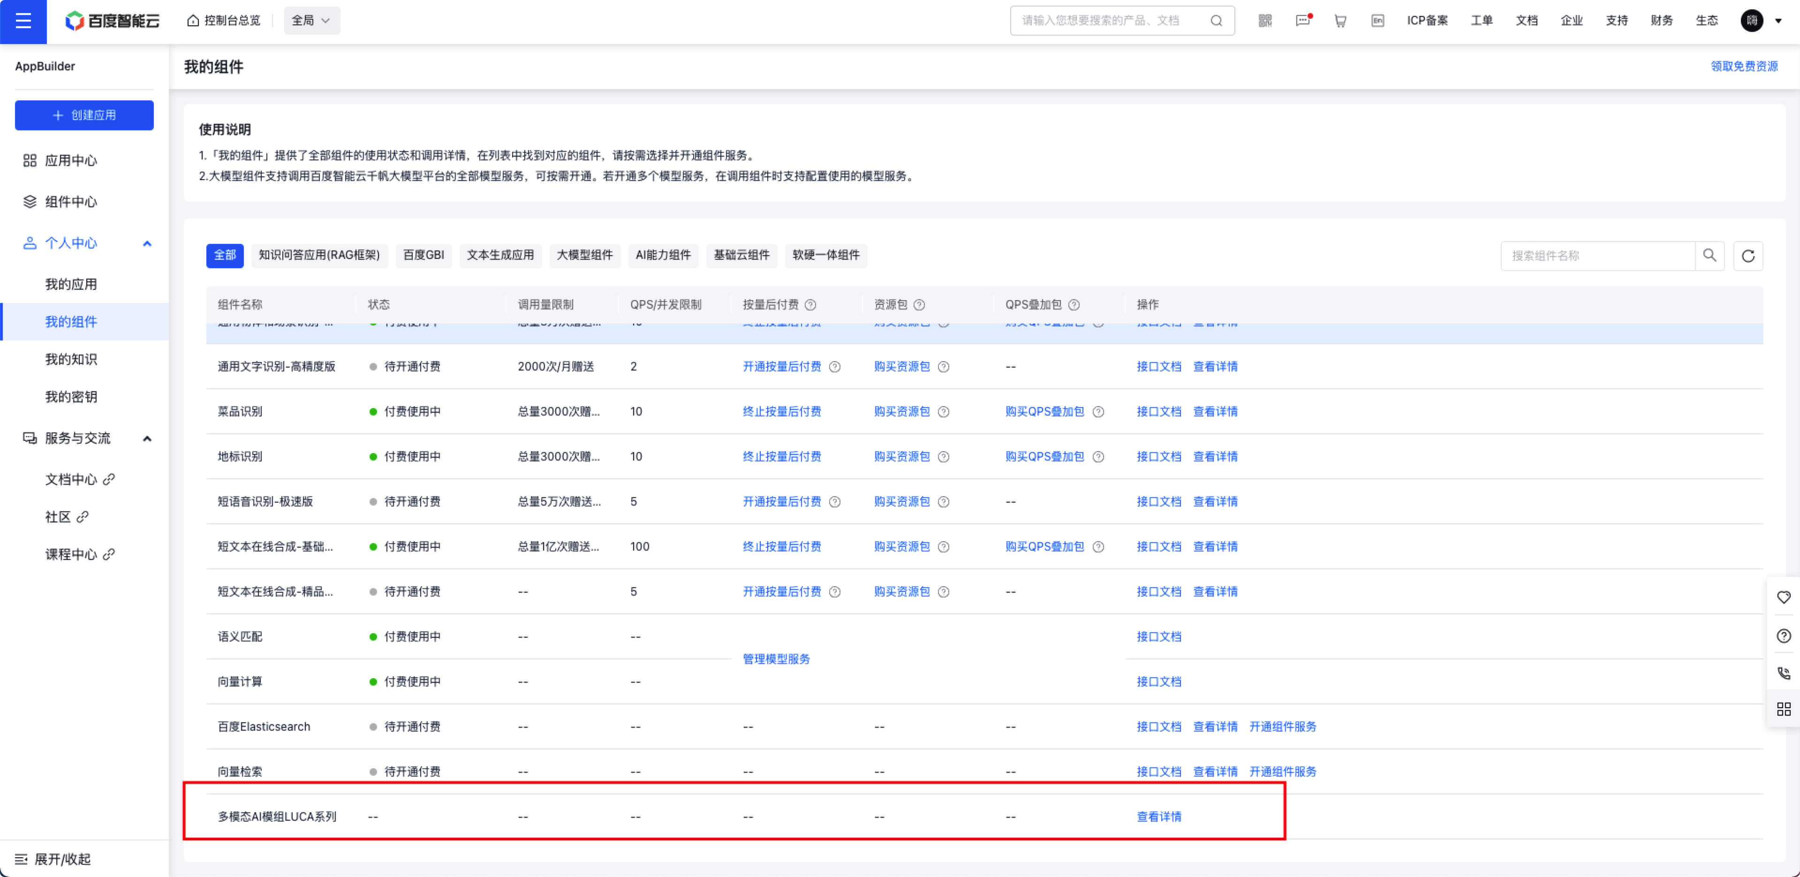Open the shopping cart icon
The image size is (1800, 877).
click(x=1340, y=21)
